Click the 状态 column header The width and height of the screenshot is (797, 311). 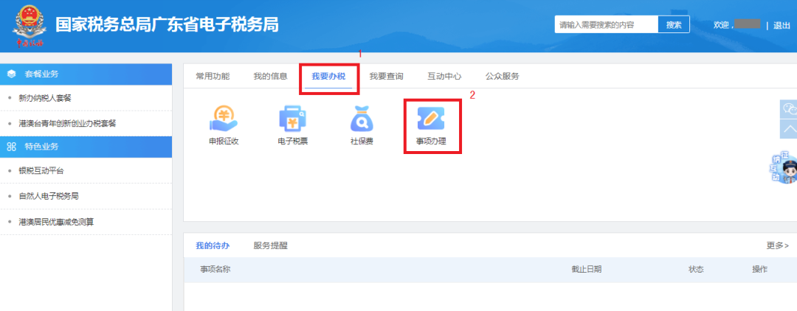(x=696, y=270)
